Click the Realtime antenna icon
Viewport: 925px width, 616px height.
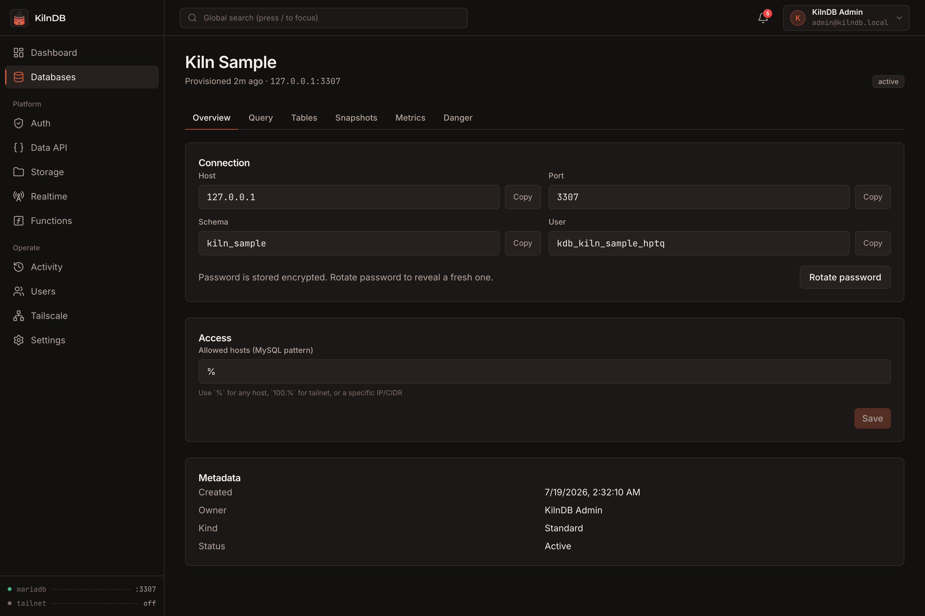pyautogui.click(x=19, y=196)
